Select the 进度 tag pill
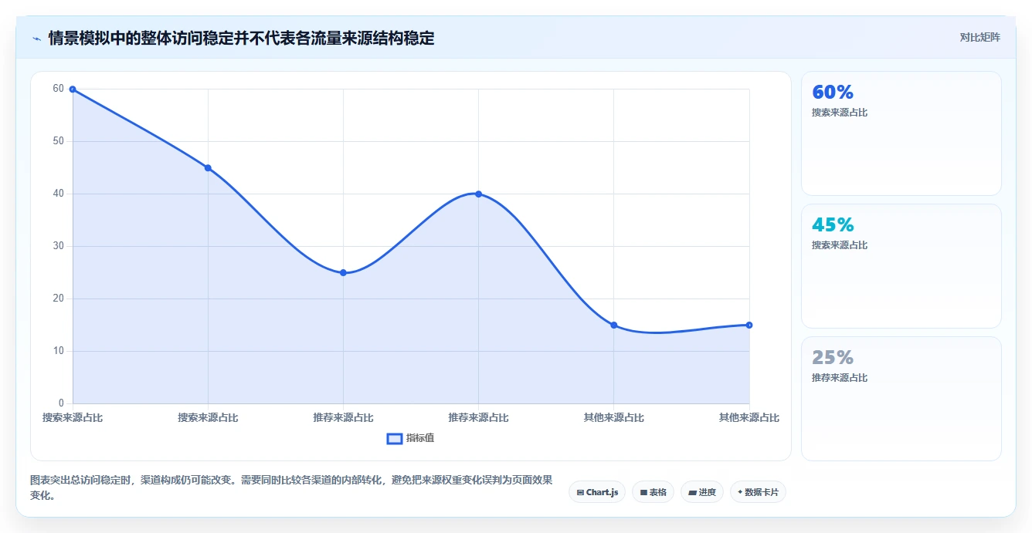 tap(702, 492)
